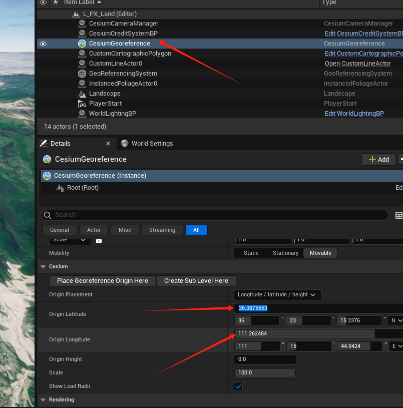The image size is (403, 408).
Task: Select the Streaming filter tab
Action: pos(162,230)
